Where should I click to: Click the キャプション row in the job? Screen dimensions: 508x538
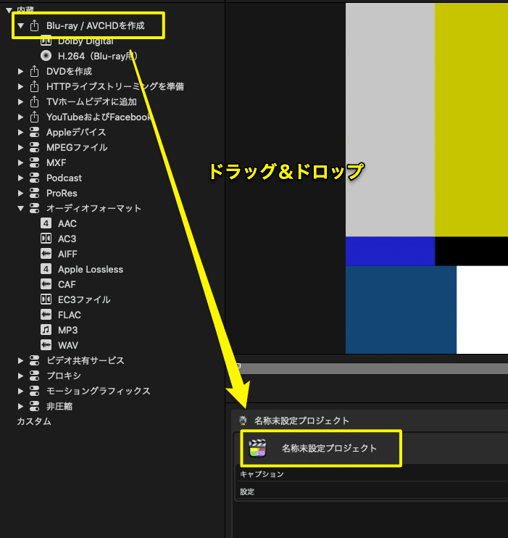pos(372,474)
